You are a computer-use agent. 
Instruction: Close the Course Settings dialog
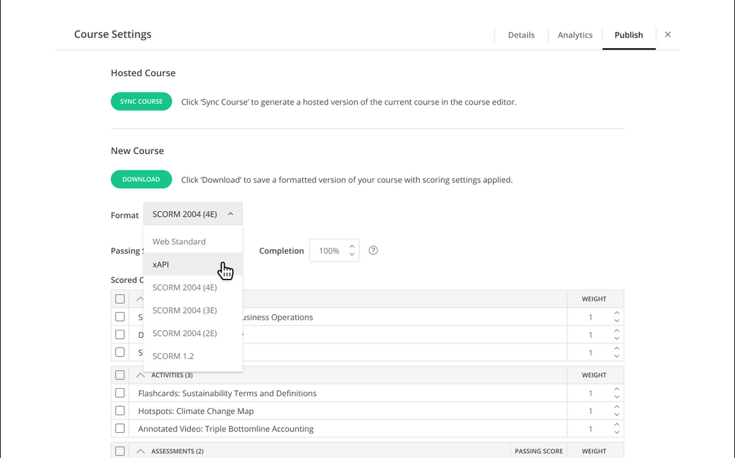(668, 35)
